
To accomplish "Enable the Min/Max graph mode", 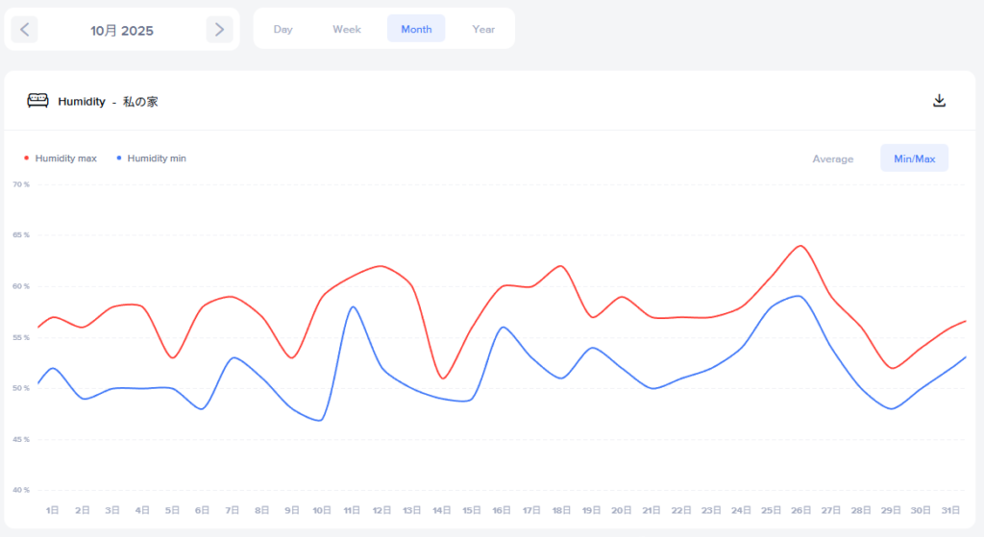I will pos(914,159).
